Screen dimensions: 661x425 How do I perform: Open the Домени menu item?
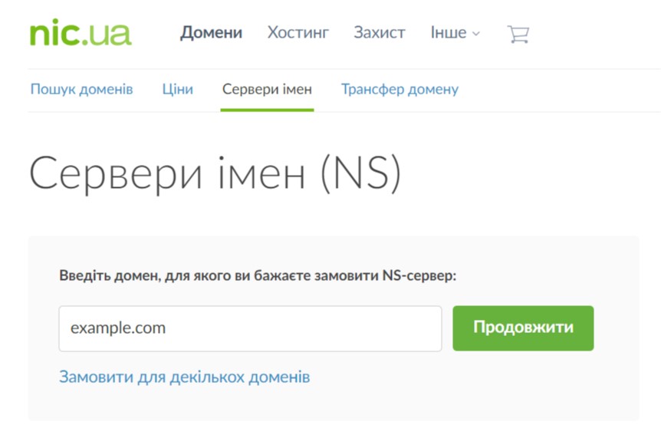coord(211,33)
